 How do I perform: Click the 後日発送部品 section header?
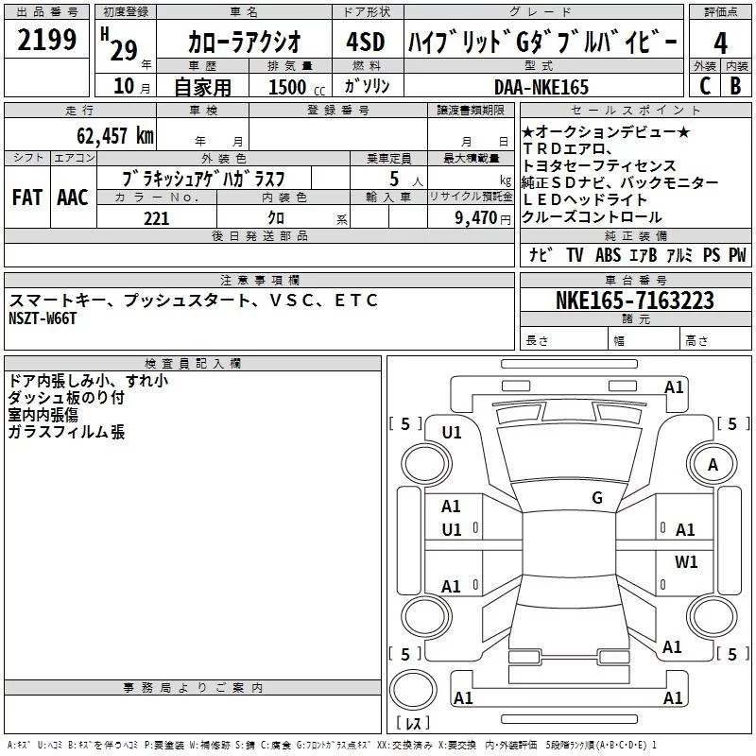(259, 235)
